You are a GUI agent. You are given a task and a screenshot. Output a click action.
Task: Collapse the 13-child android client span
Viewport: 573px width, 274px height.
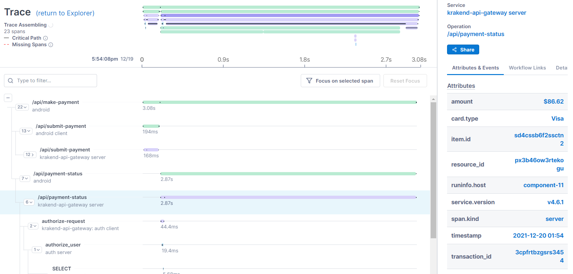[x=26, y=131]
